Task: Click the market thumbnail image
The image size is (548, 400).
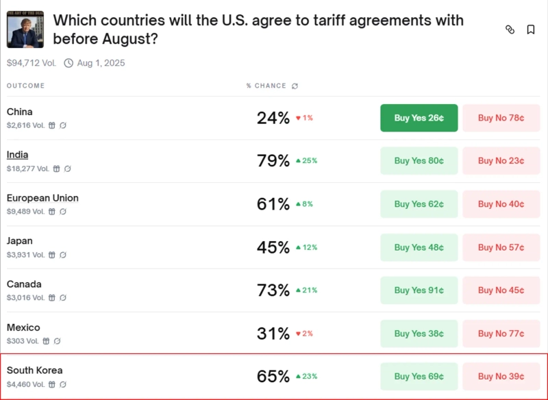Action: click(x=25, y=29)
